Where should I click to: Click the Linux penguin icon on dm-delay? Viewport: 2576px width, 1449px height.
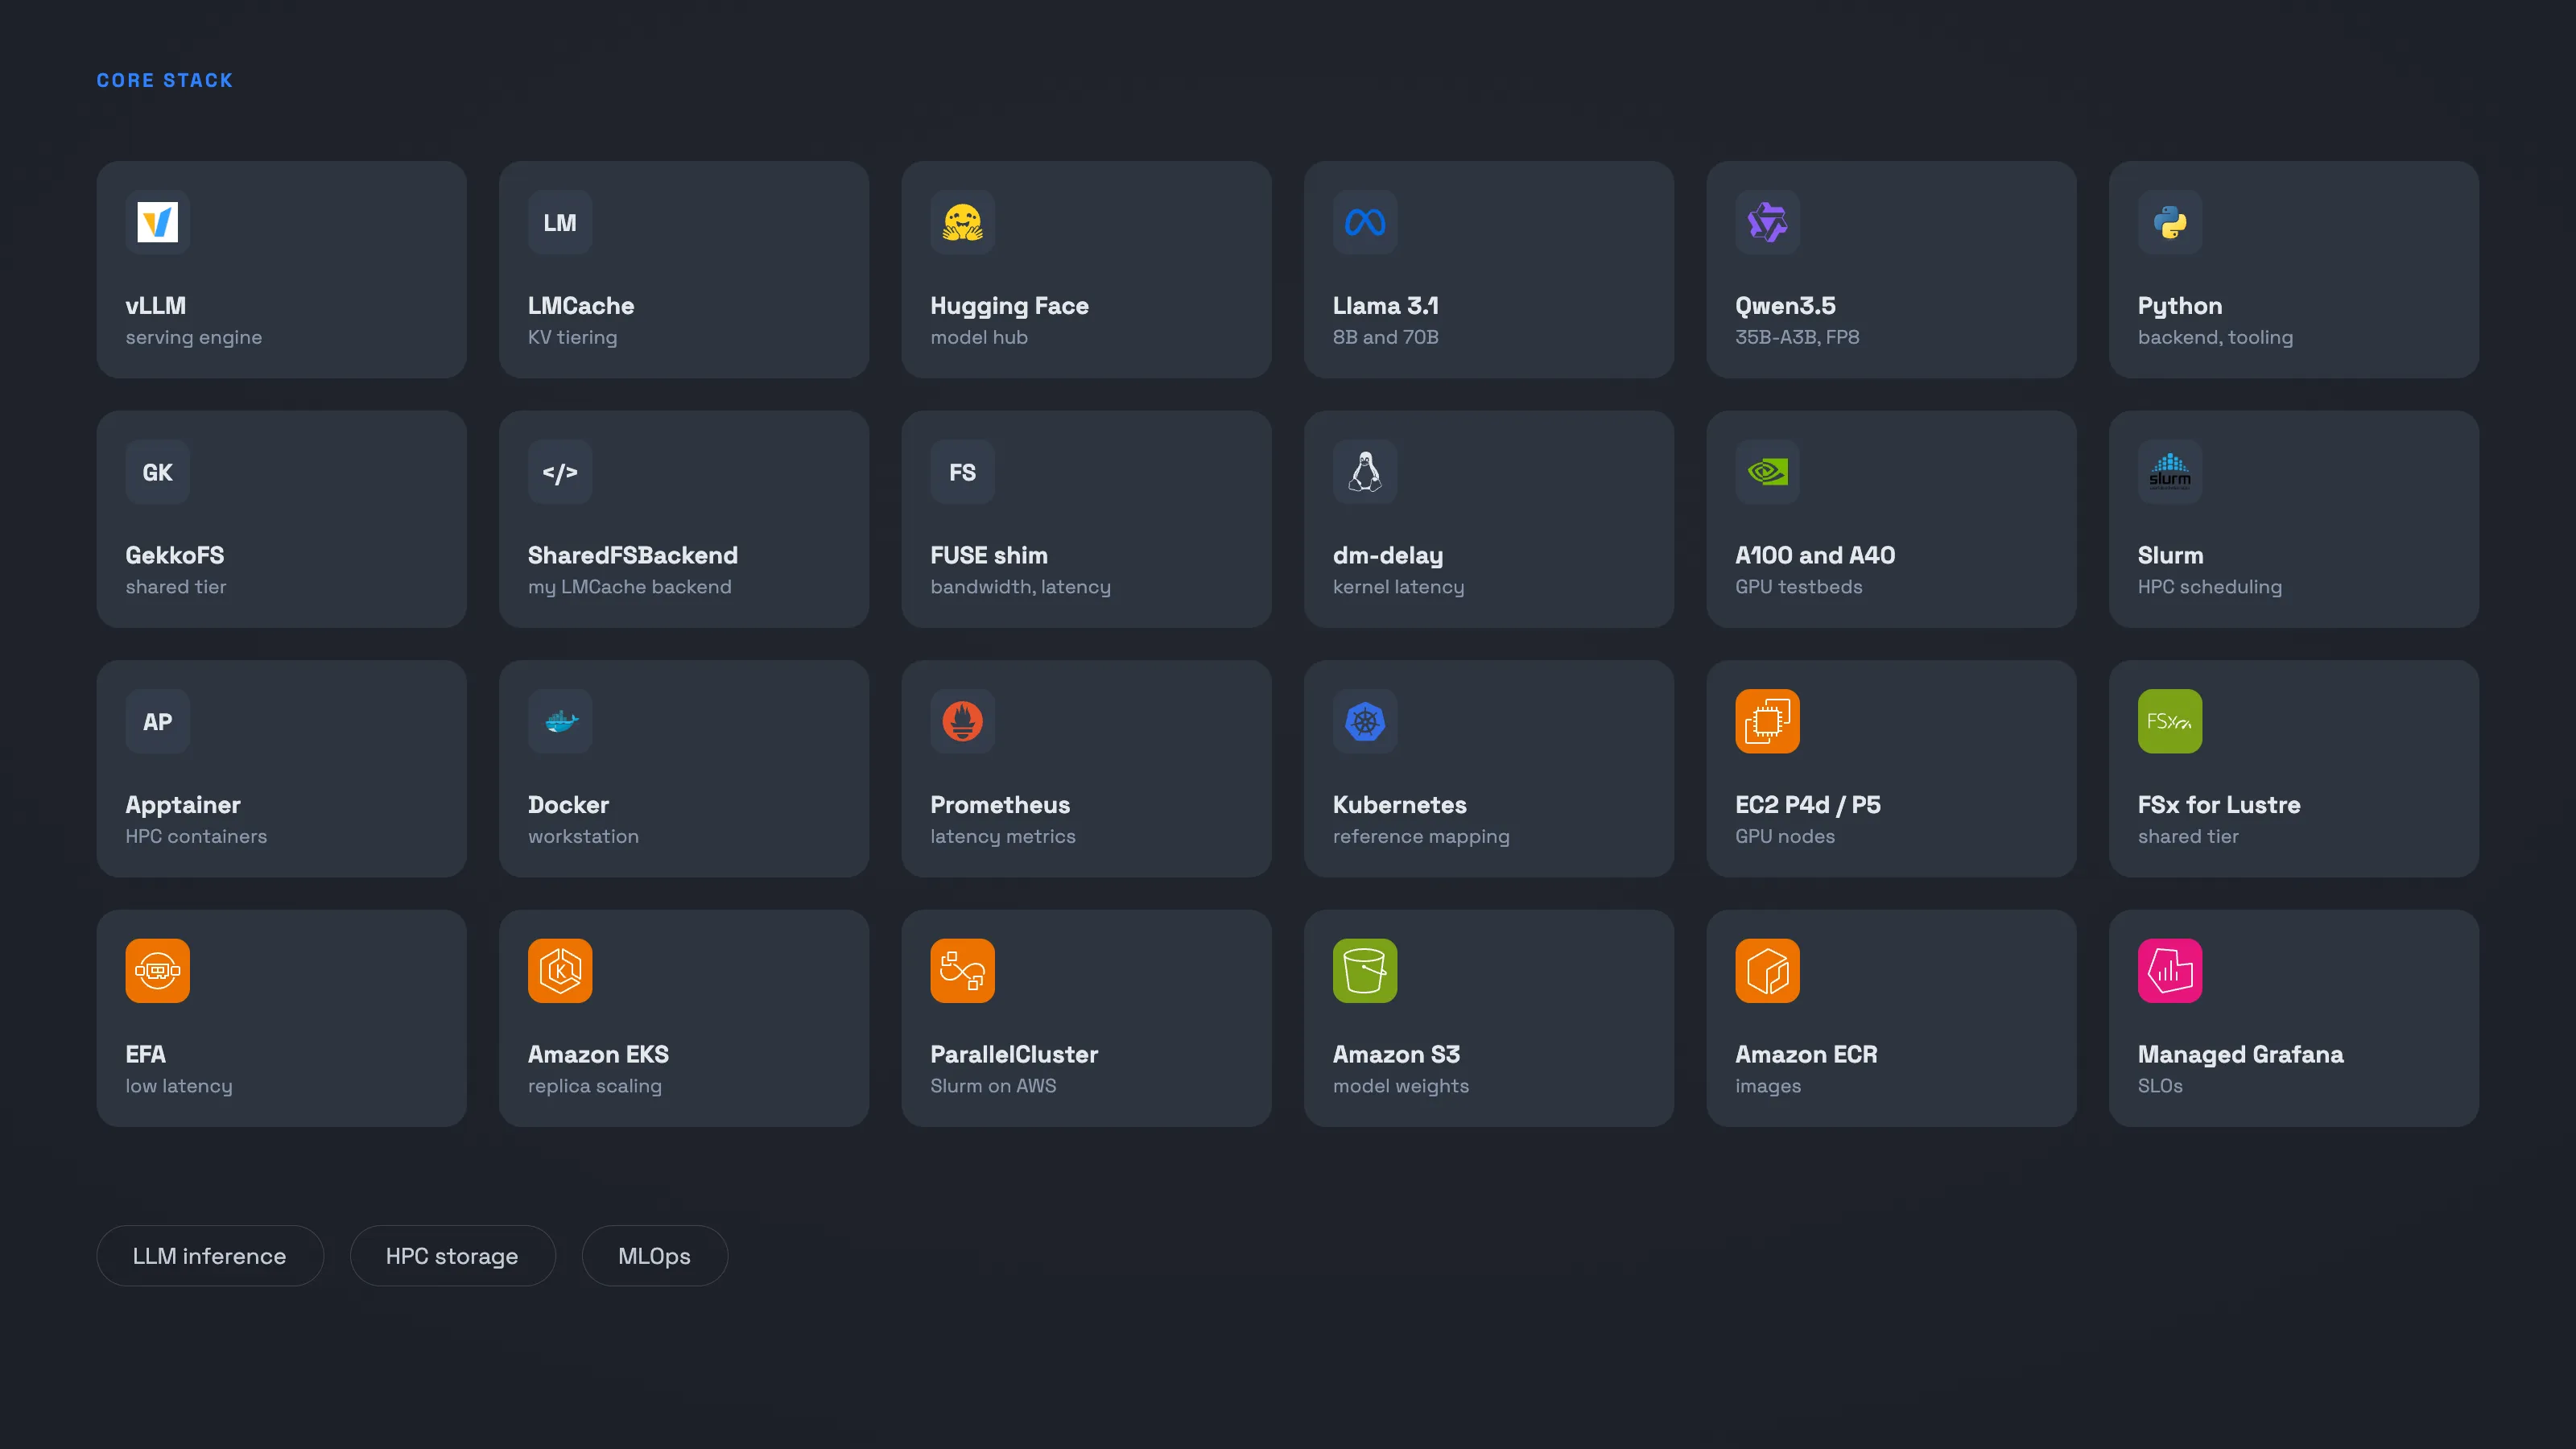point(1365,472)
